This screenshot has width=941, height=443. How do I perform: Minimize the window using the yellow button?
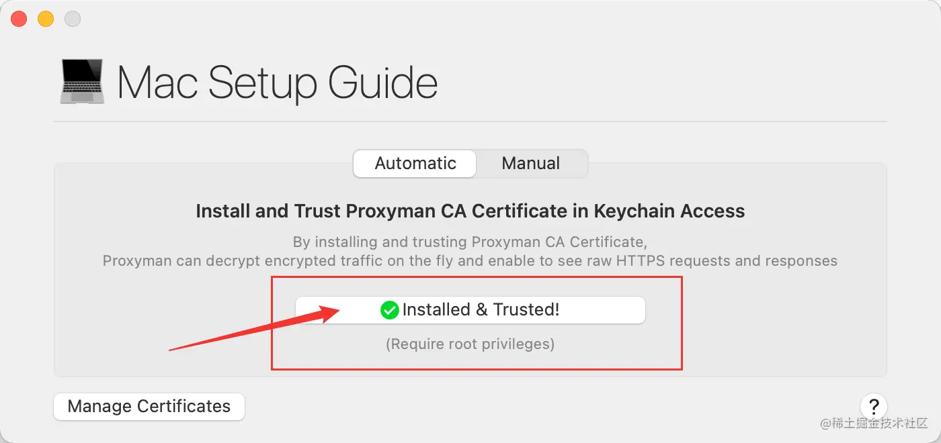[46, 19]
